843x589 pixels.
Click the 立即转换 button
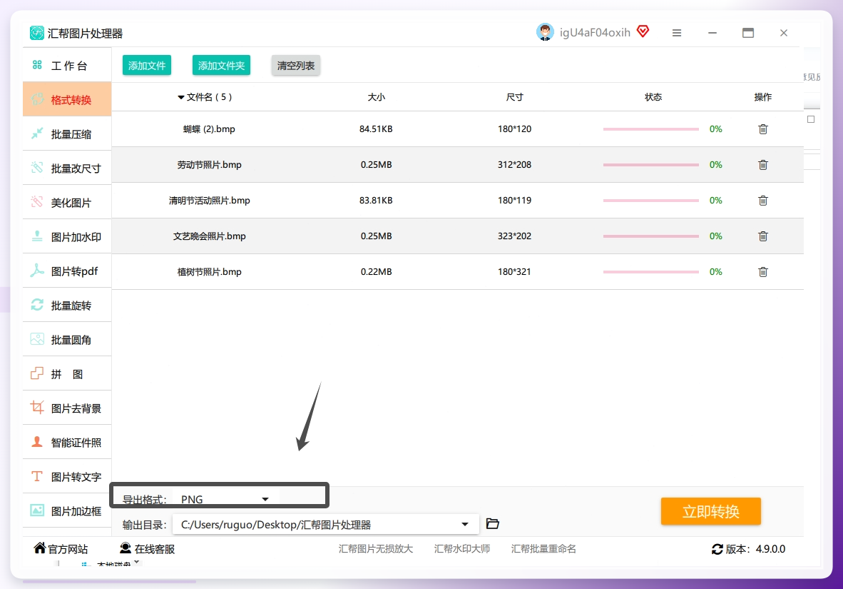coord(711,511)
